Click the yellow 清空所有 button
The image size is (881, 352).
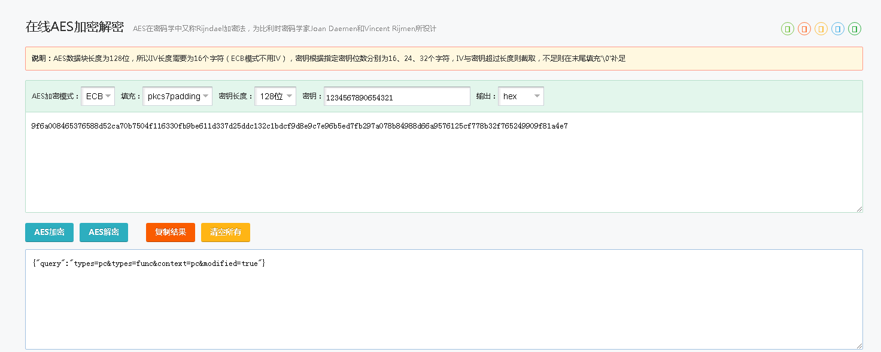226,232
